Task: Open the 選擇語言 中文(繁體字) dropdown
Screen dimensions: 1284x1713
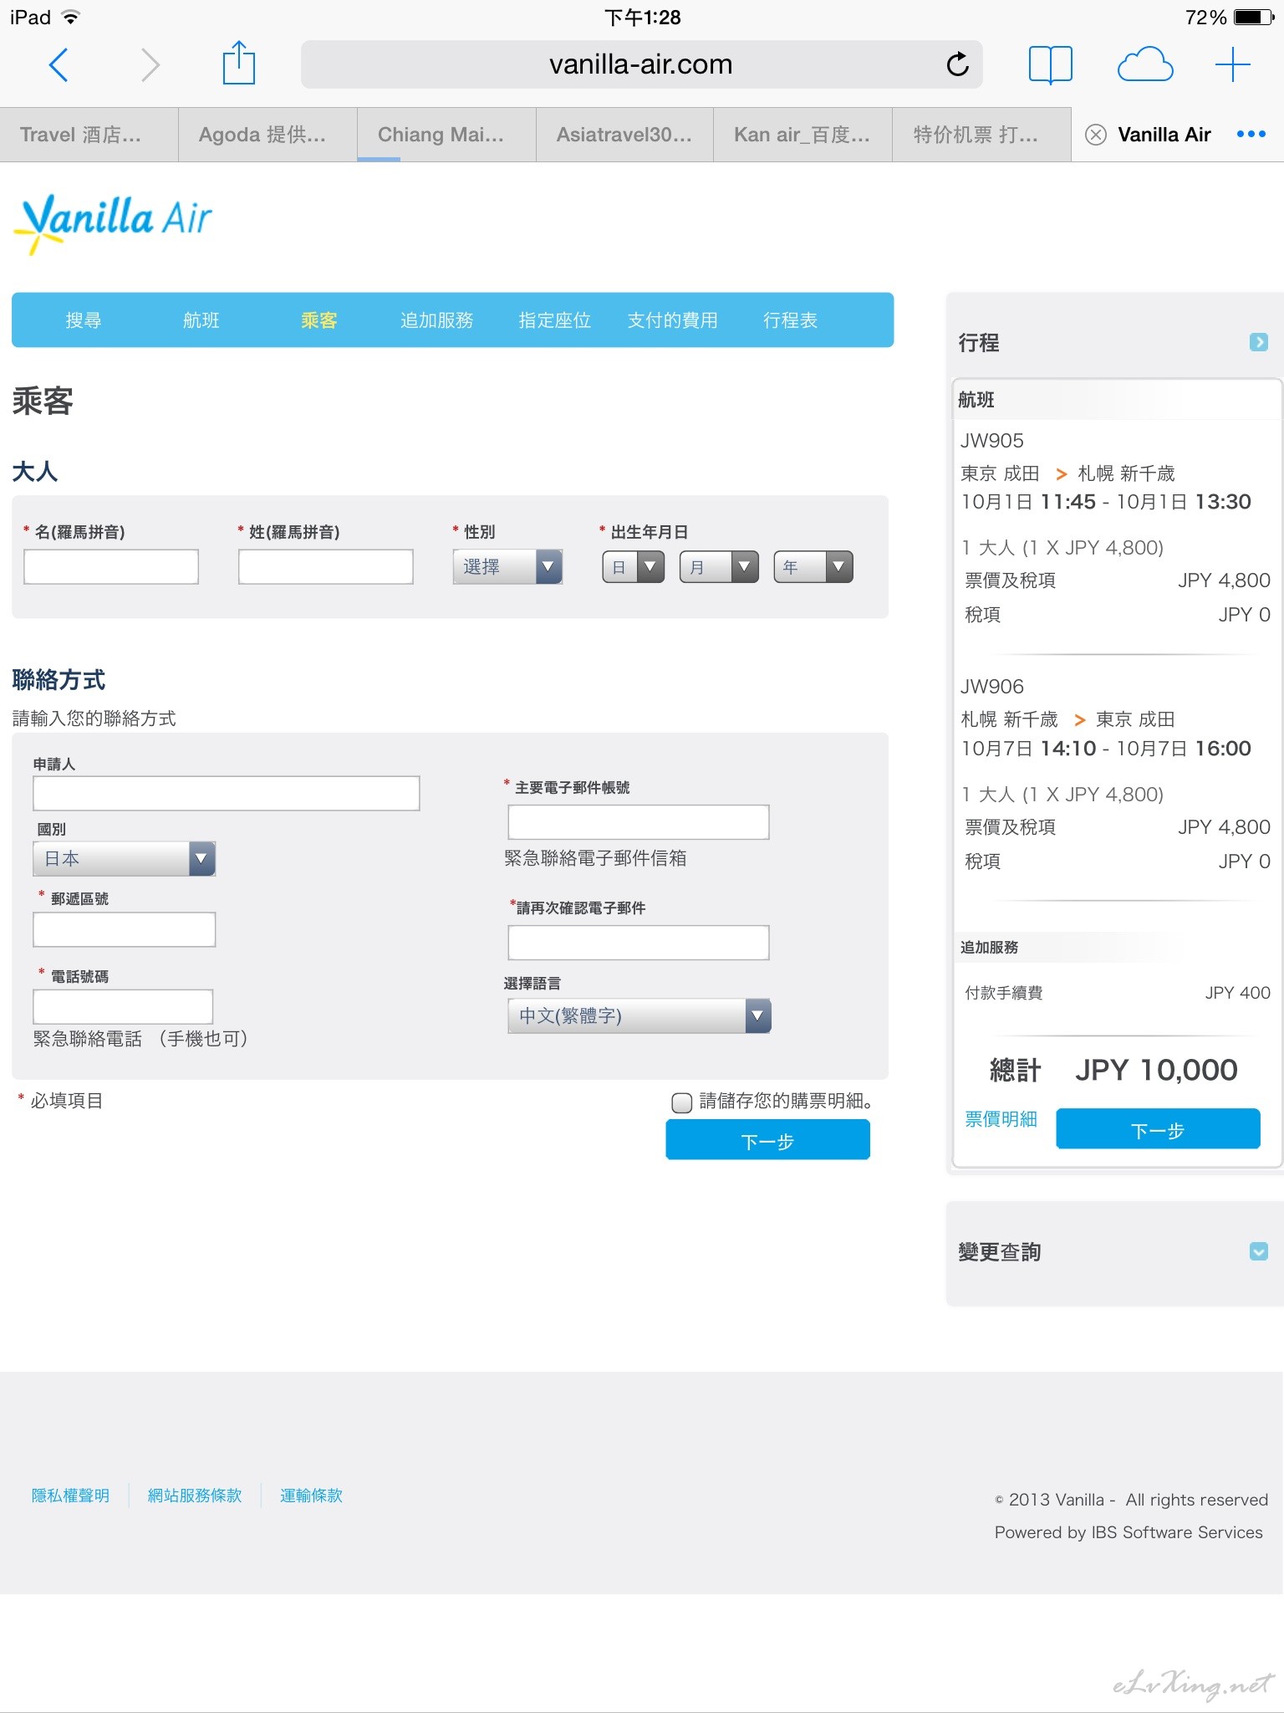Action: click(639, 1015)
